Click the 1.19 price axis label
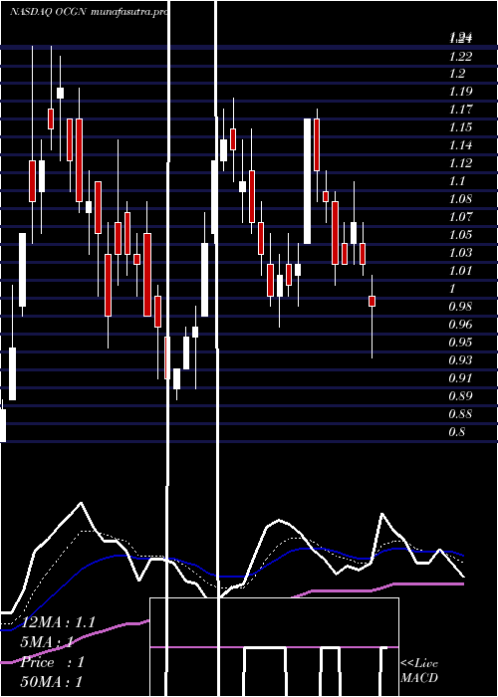498x697 pixels. click(460, 92)
